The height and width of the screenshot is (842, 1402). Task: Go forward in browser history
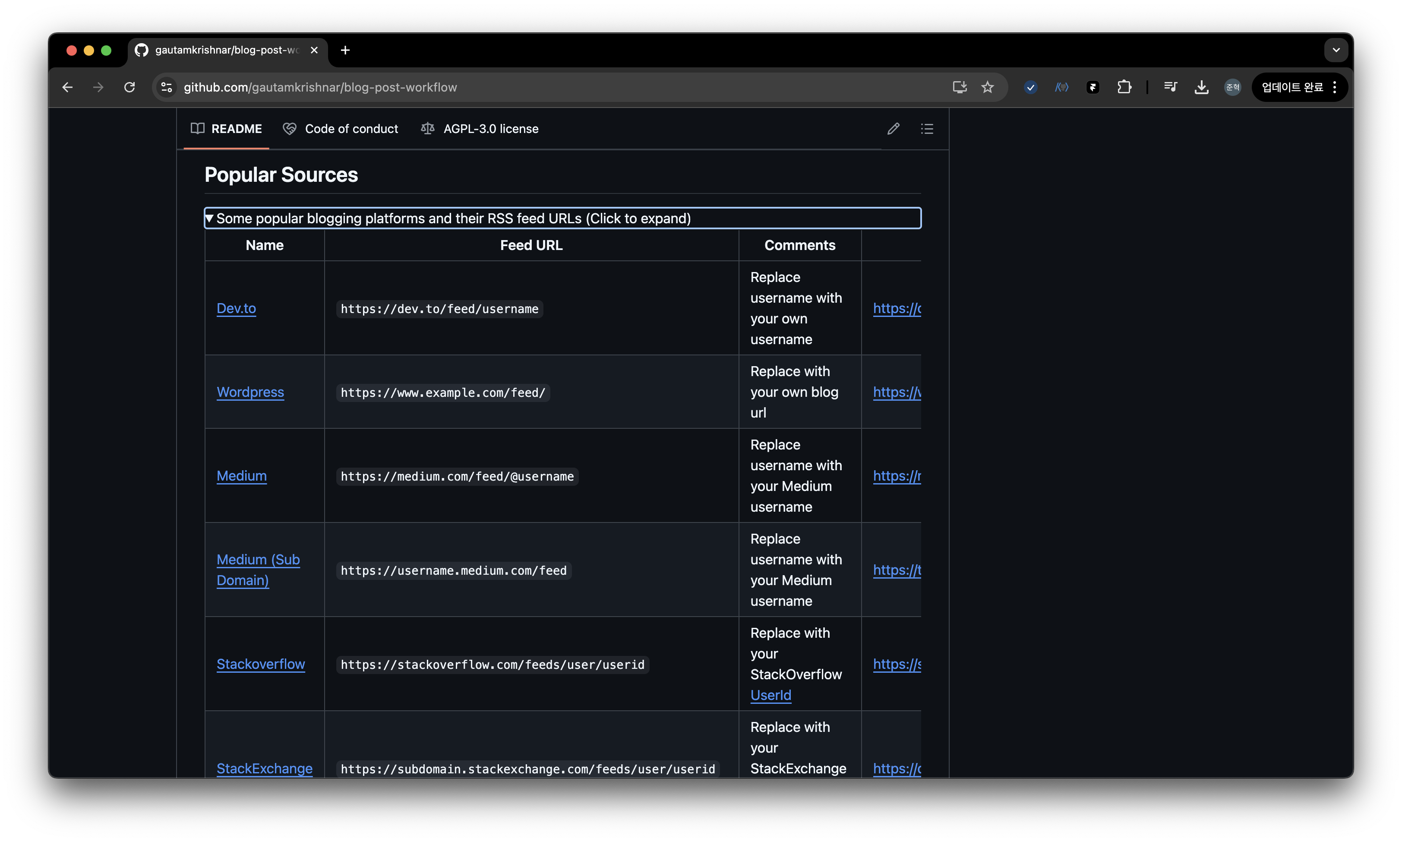(98, 87)
